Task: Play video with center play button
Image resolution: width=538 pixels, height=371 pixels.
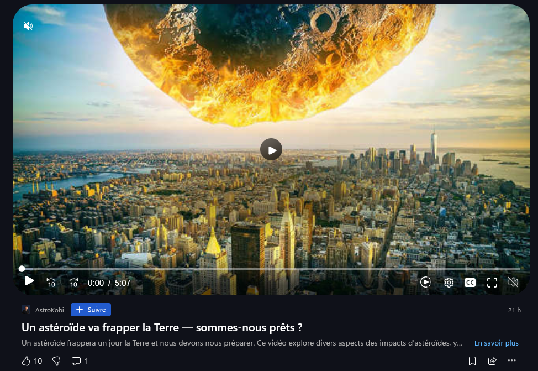Action: click(x=271, y=149)
